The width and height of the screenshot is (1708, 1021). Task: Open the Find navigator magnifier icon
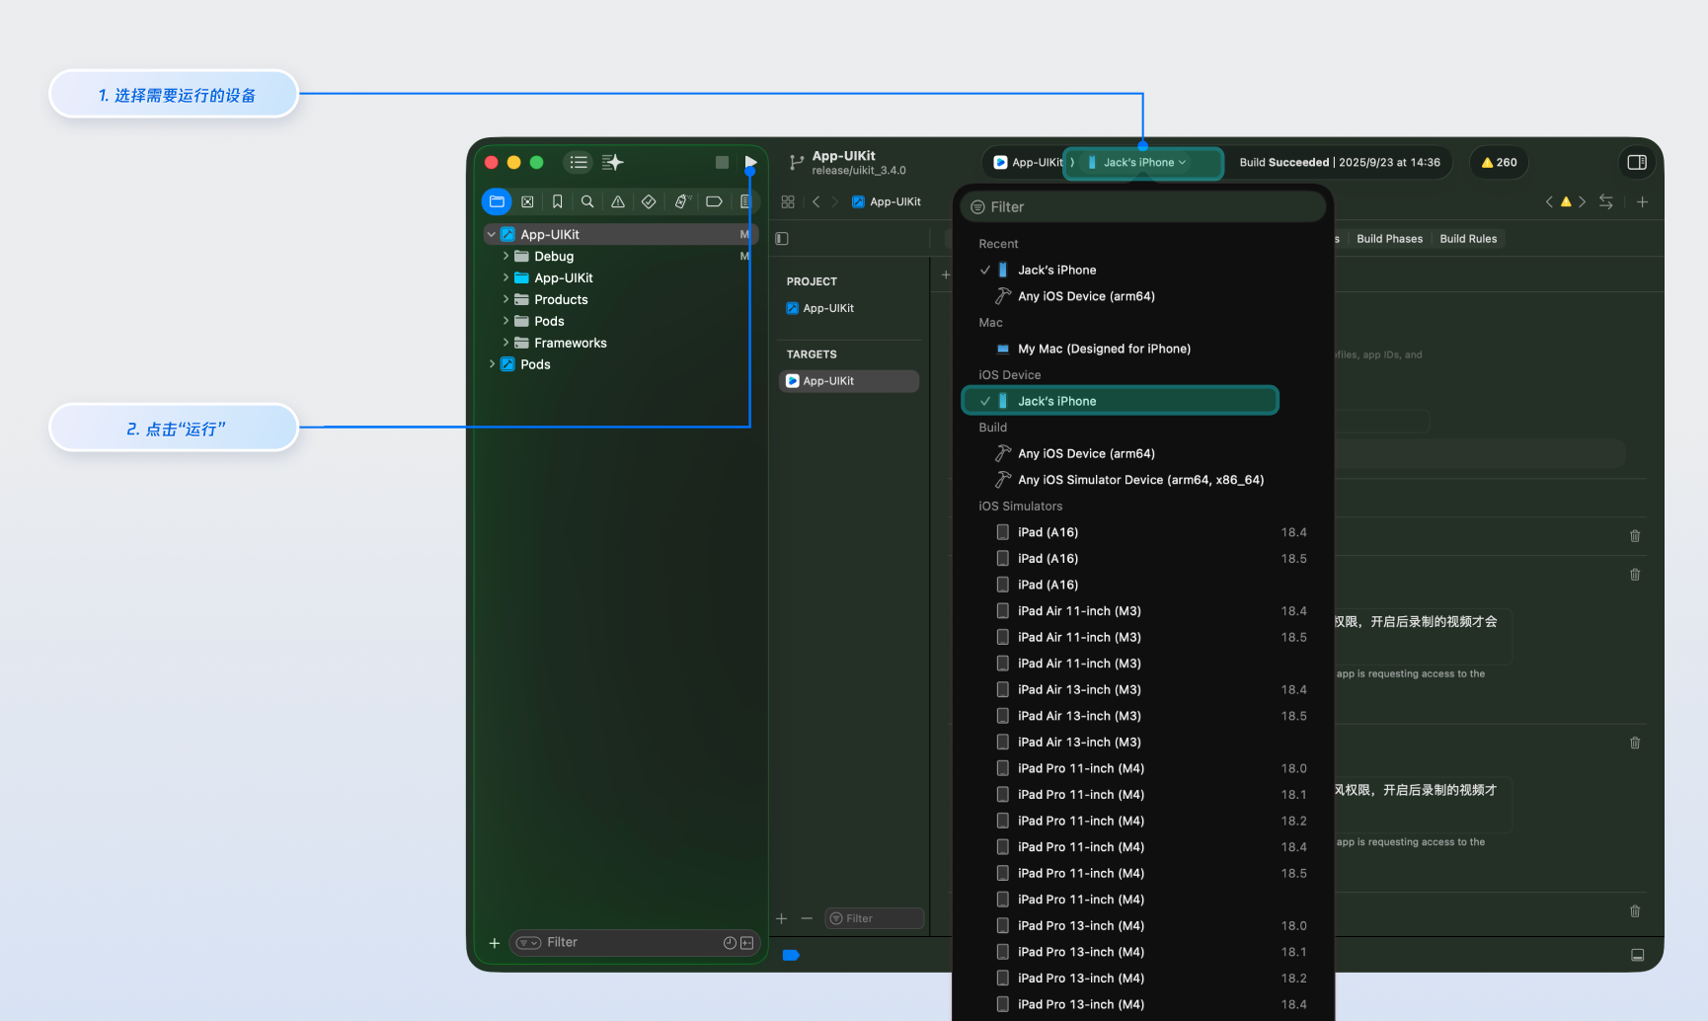(x=587, y=201)
